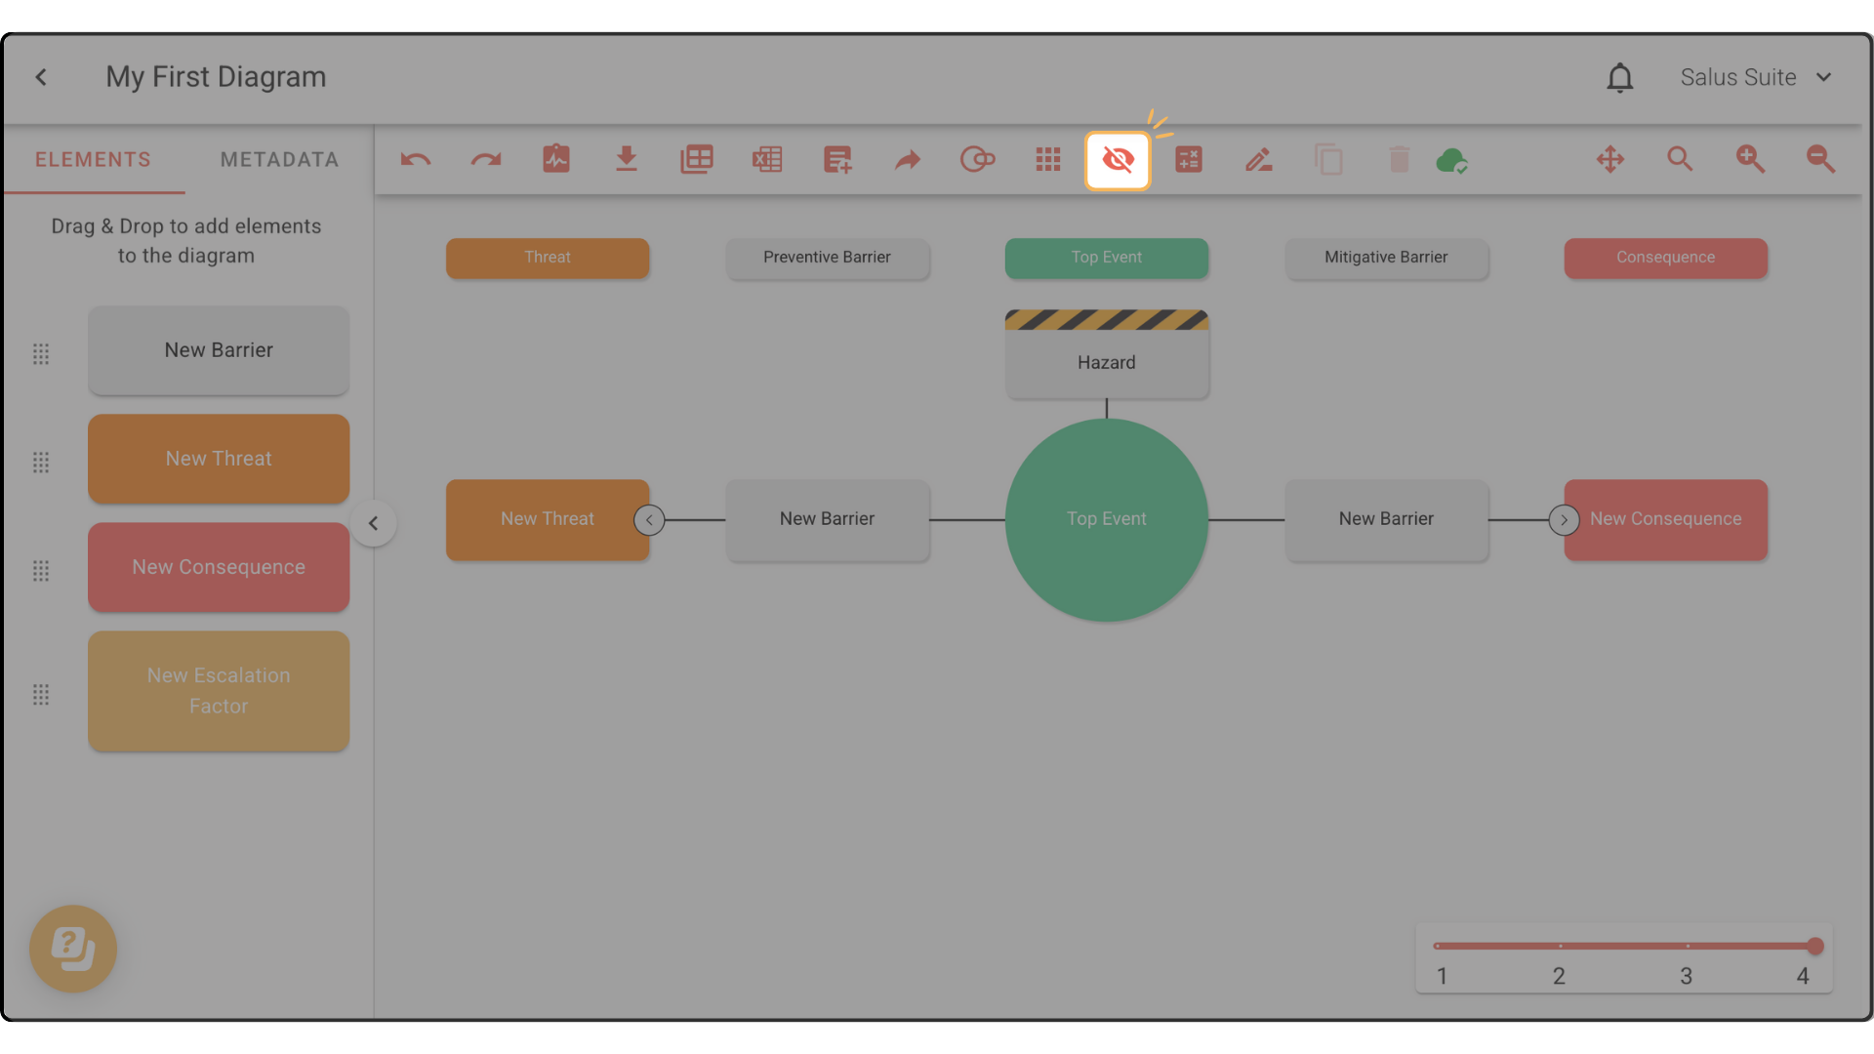
Task: Switch to the Metadata tab
Action: point(279,159)
